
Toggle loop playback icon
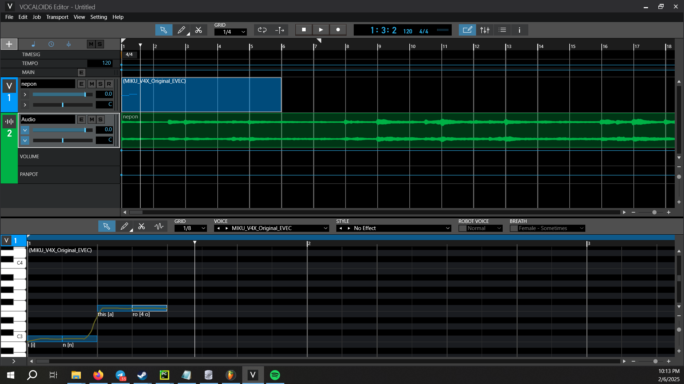pyautogui.click(x=263, y=30)
